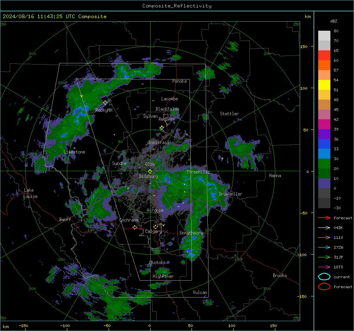Click the Vulcan label

pyautogui.click(x=200, y=292)
